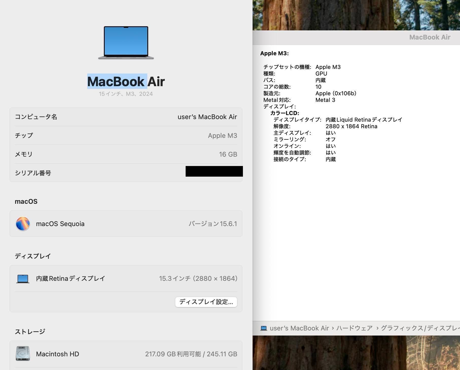Click the Macintosh HD drive icon
Image resolution: width=460 pixels, height=370 pixels.
point(23,354)
